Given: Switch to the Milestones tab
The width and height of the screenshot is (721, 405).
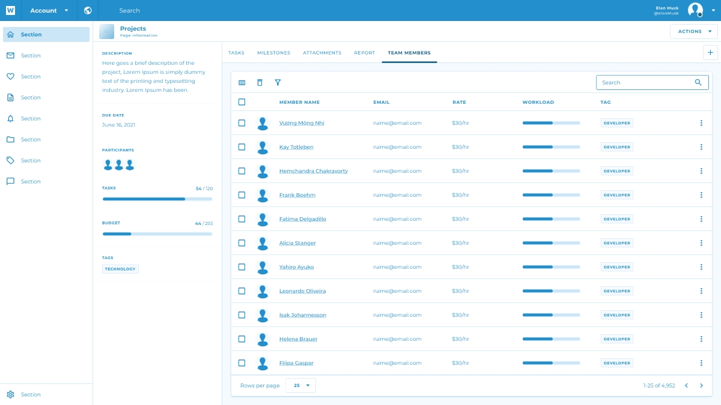Looking at the screenshot, I should point(273,53).
